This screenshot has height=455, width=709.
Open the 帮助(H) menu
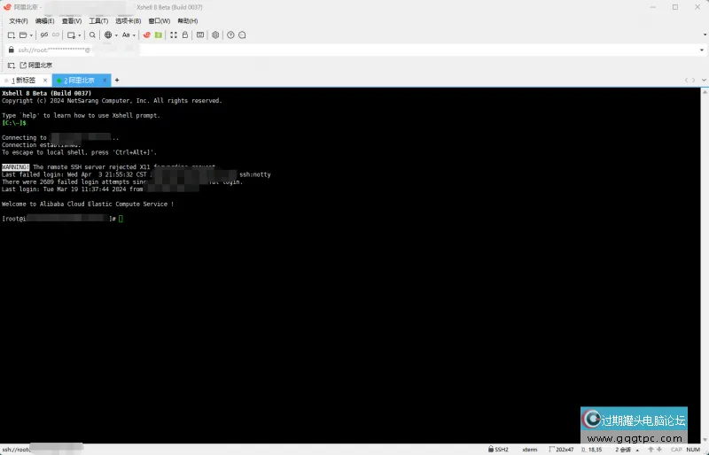tap(188, 21)
